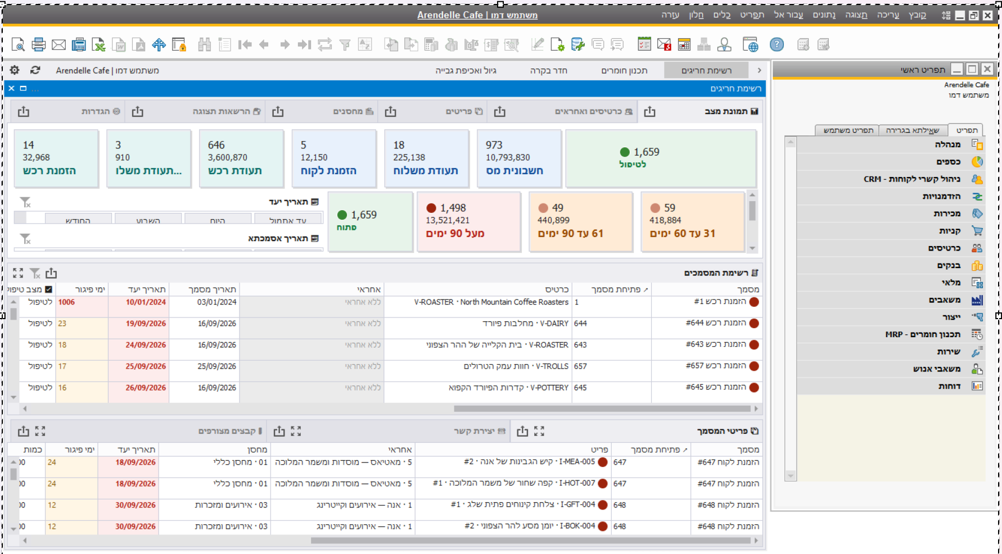Image resolution: width=1002 pixels, height=554 pixels.
Task: Open the כלים menu in menu bar
Action: (721, 15)
